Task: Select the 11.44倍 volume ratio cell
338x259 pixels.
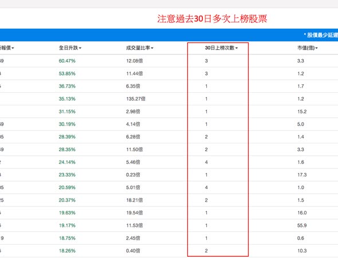Action: pyautogui.click(x=135, y=73)
